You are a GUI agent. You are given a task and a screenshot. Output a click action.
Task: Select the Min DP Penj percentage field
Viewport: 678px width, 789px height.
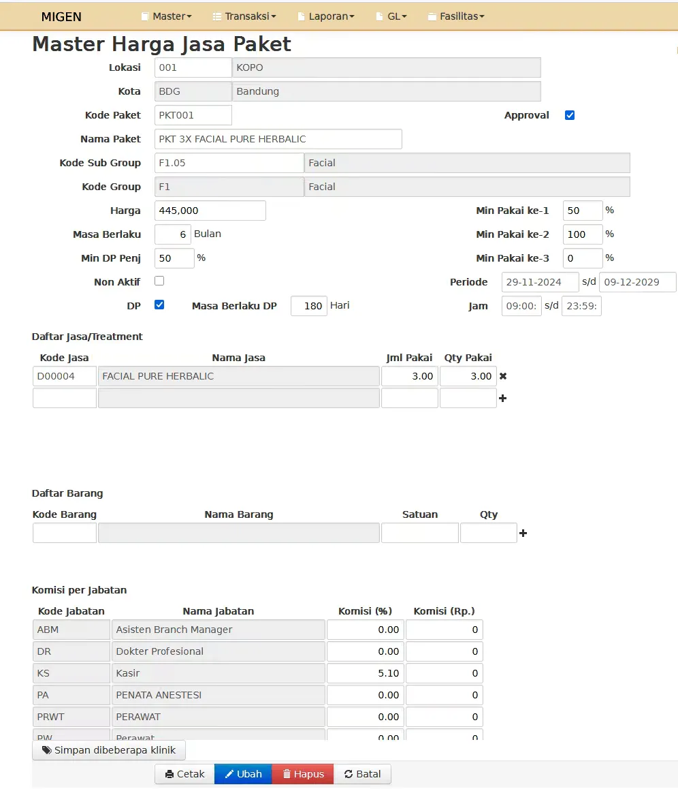pos(174,258)
